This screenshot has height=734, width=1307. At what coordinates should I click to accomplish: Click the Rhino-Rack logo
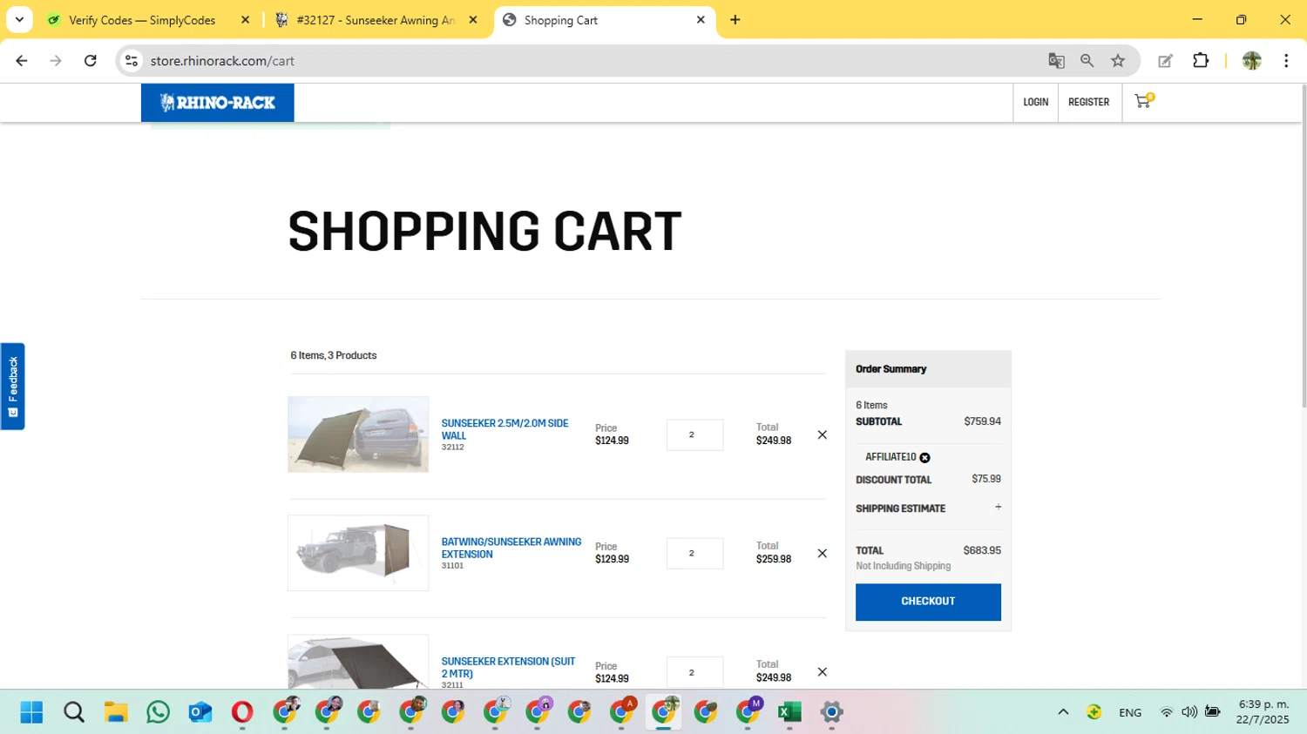(218, 103)
